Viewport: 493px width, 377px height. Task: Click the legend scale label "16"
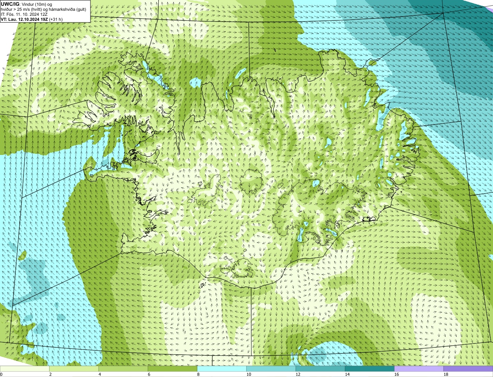point(397,374)
